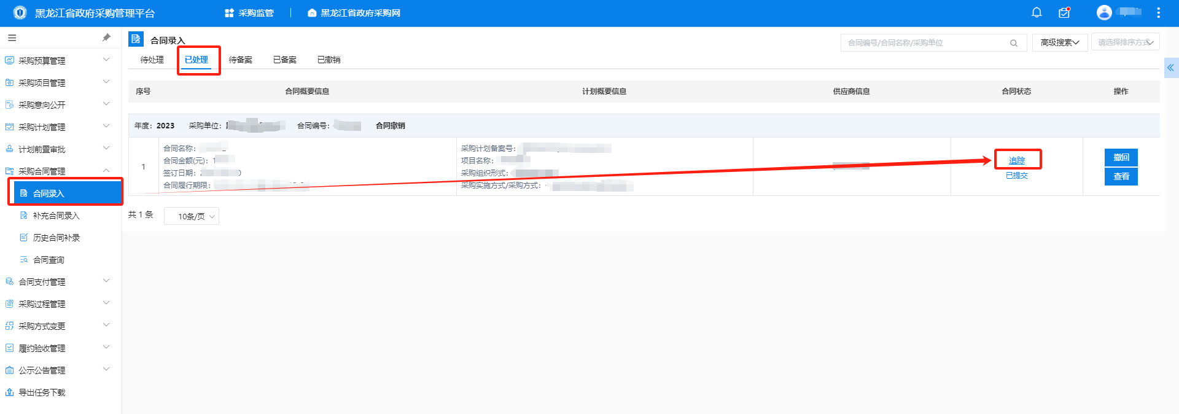This screenshot has height=414, width=1179.
Task: Click the 公示公告管理 sidebar icon
Action: tap(9, 370)
